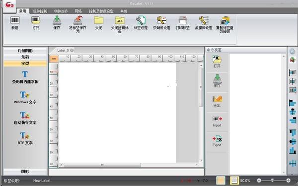Toggle the mm ruler unit button

click(54, 59)
